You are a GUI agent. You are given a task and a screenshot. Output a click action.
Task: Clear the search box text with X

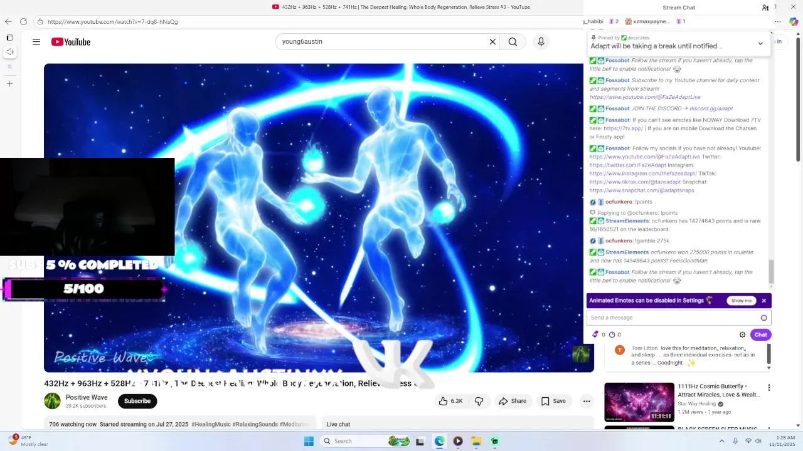point(492,42)
